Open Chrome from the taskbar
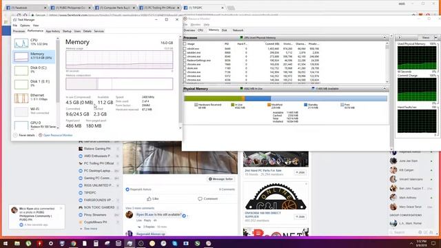Screen dimensions: 441x248 coord(74,243)
